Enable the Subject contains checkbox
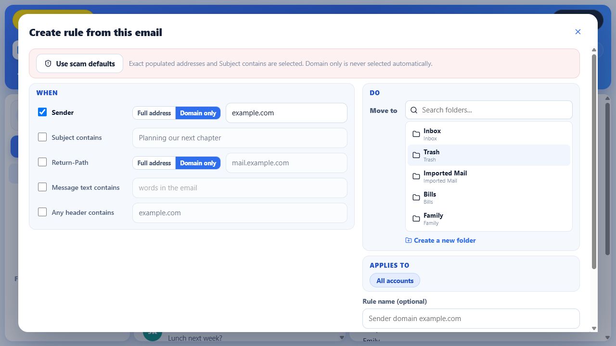 (42, 137)
